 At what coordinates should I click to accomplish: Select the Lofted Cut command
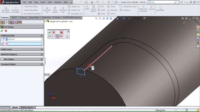(x=74, y=10)
